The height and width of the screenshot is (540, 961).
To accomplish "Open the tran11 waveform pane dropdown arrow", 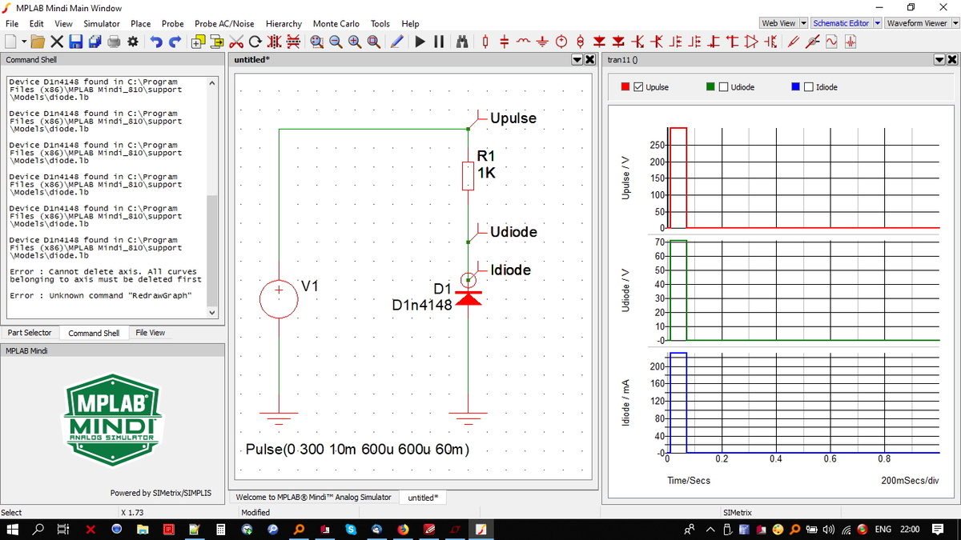I will [939, 60].
